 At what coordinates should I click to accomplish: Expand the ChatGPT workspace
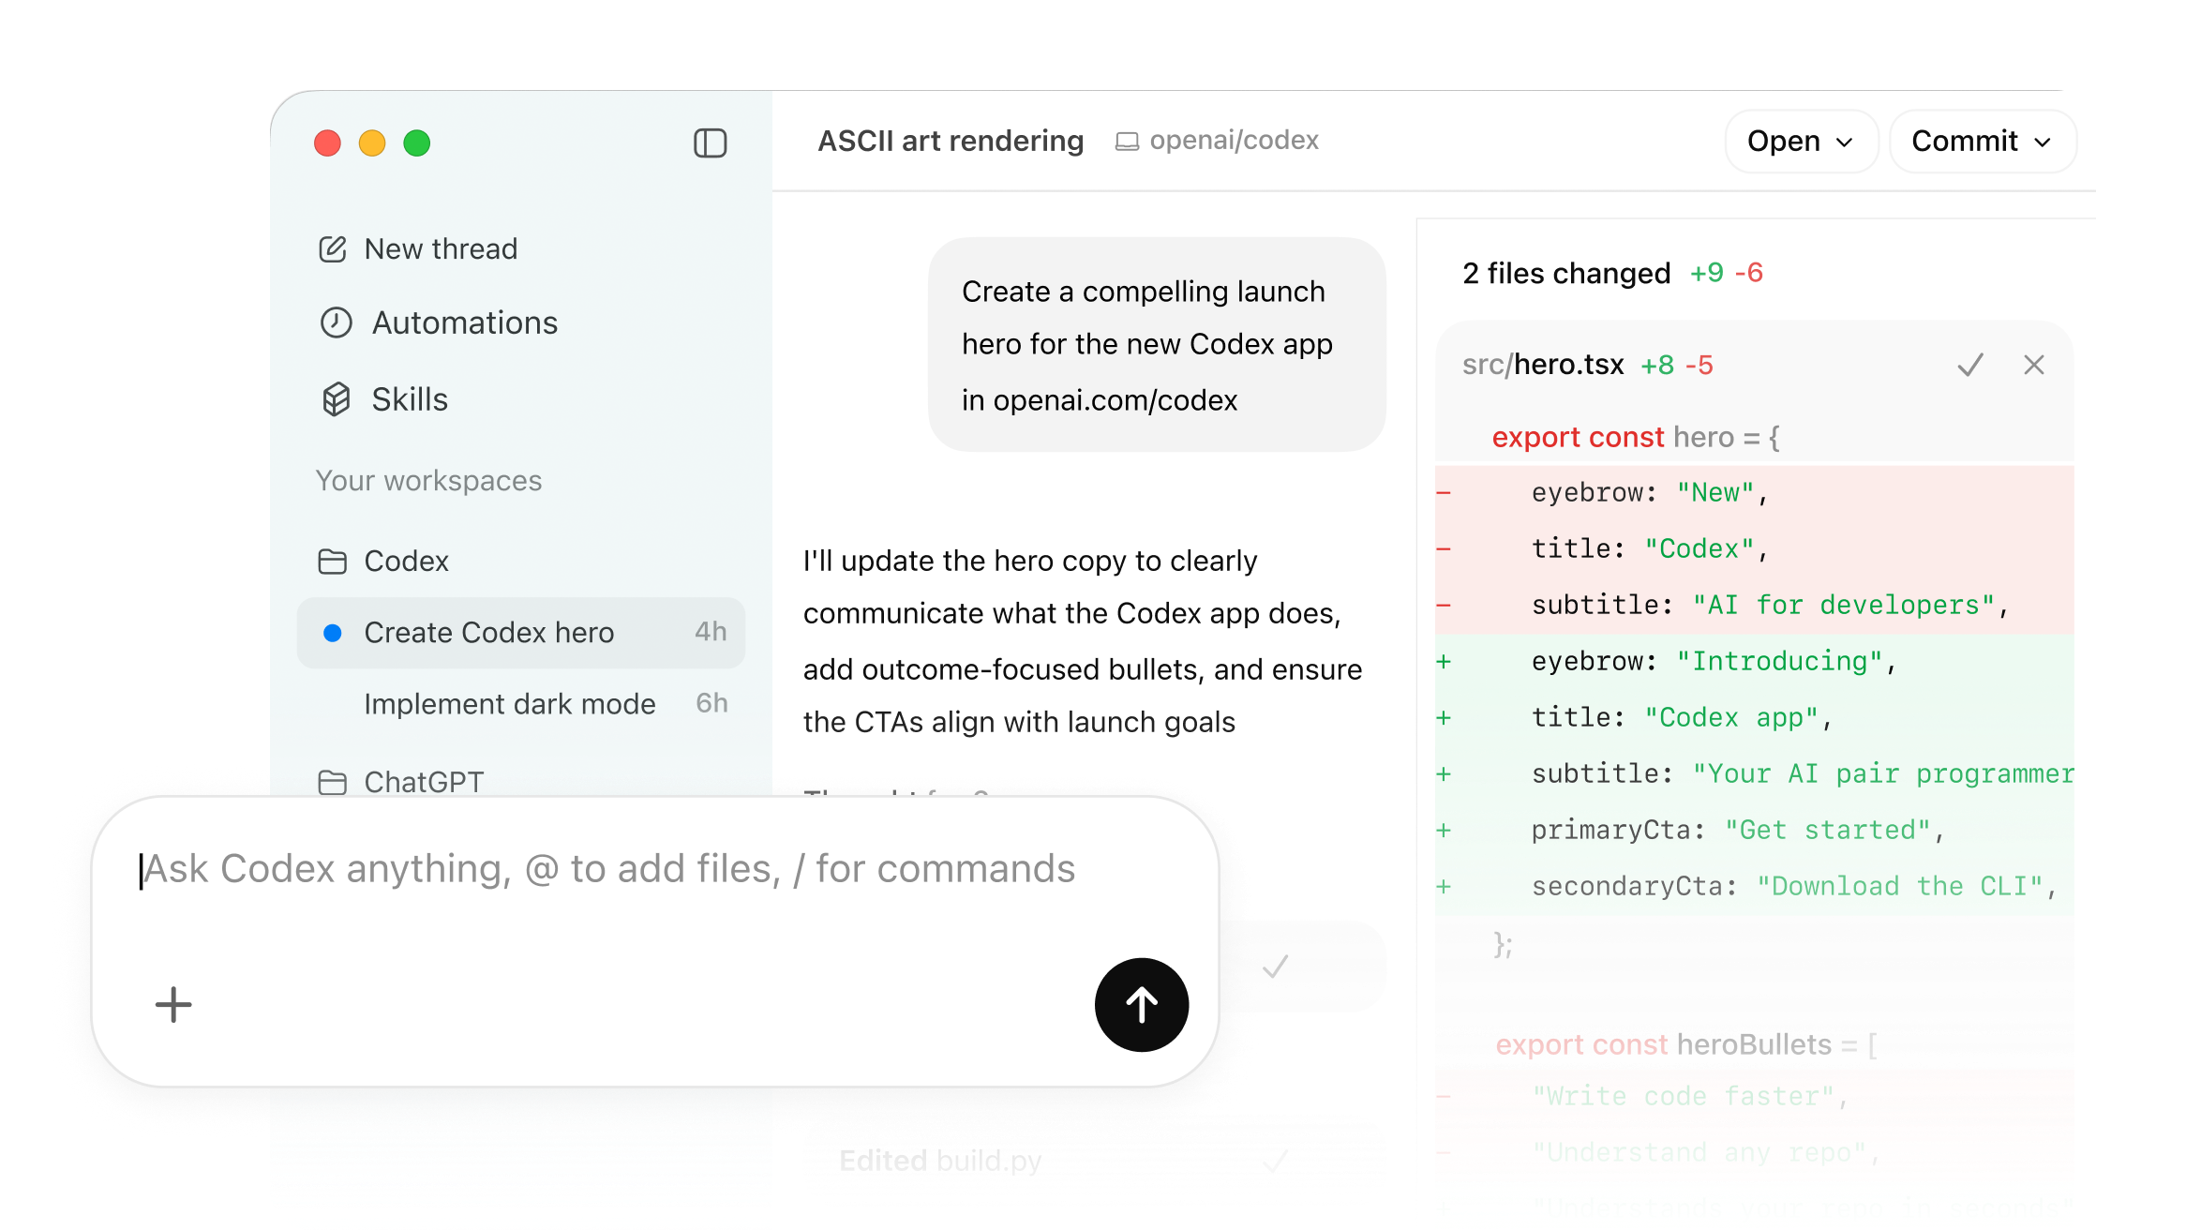tap(424, 781)
